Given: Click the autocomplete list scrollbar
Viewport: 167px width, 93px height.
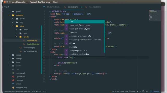Looking at the screenshot, I should tap(104, 38).
